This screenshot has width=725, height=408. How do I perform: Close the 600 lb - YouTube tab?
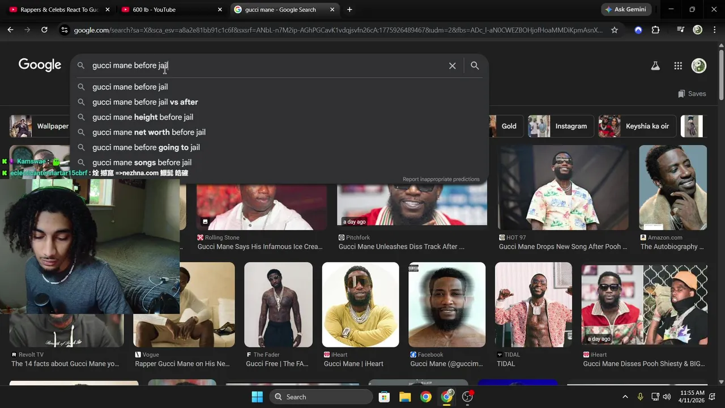[x=220, y=10]
